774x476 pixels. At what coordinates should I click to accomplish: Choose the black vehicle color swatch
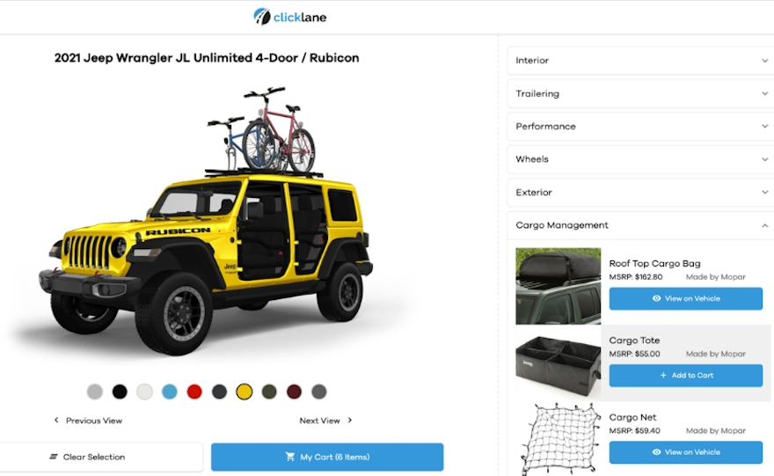click(120, 392)
